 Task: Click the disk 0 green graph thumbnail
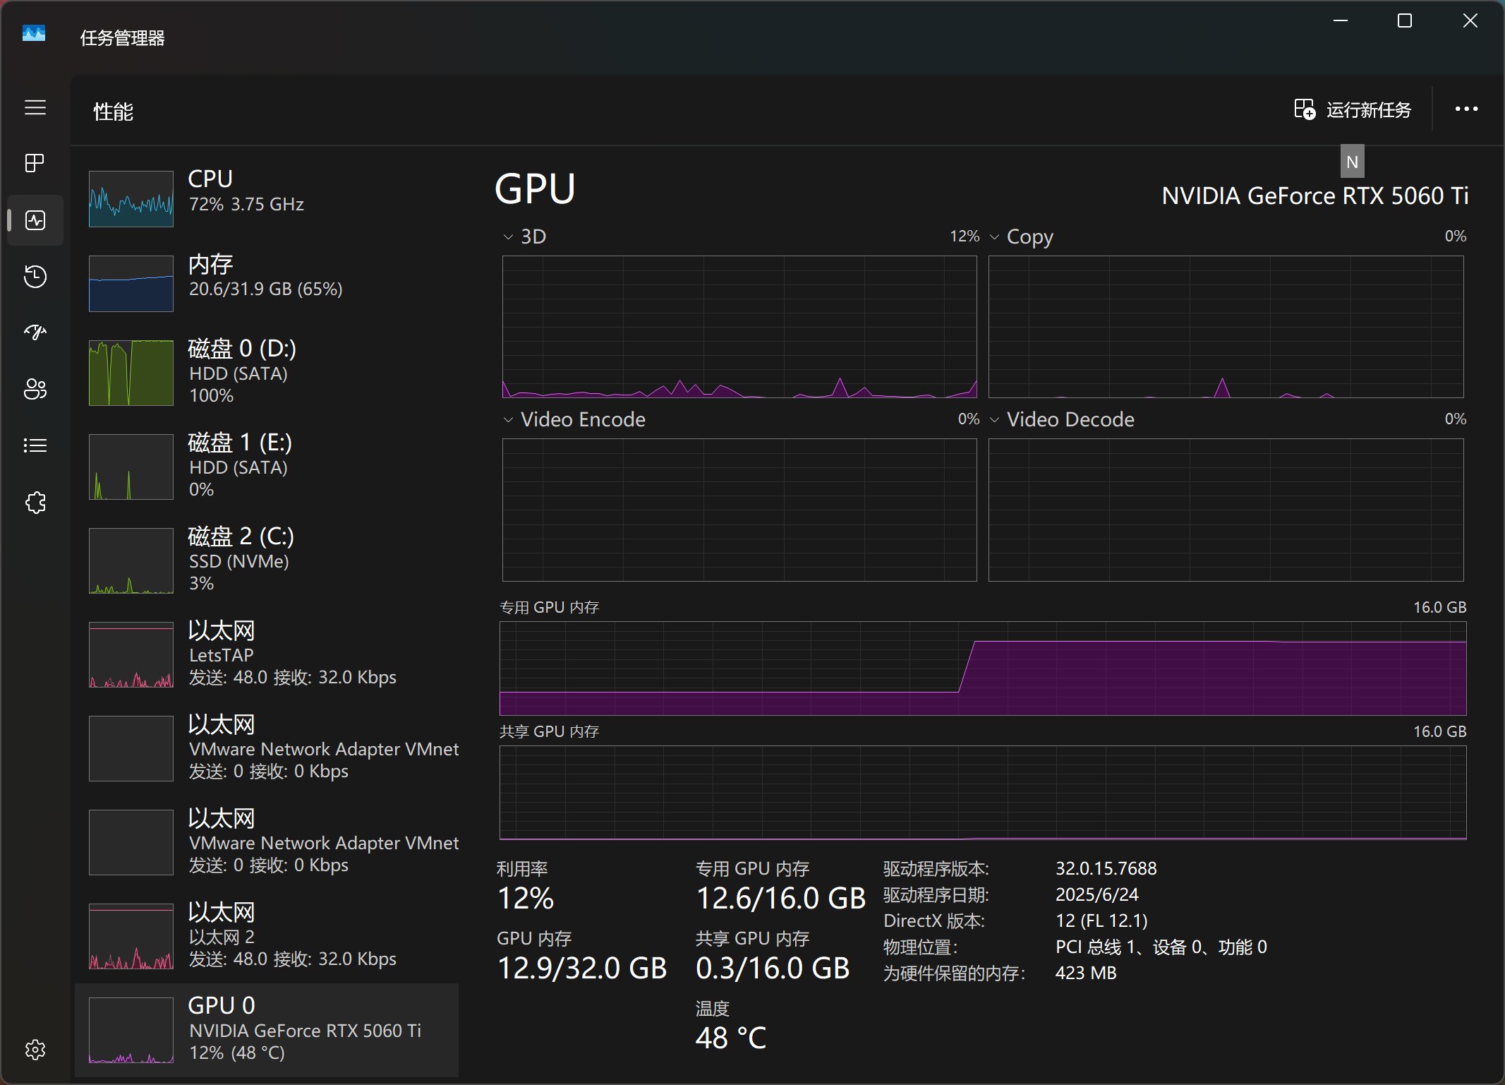coord(131,373)
